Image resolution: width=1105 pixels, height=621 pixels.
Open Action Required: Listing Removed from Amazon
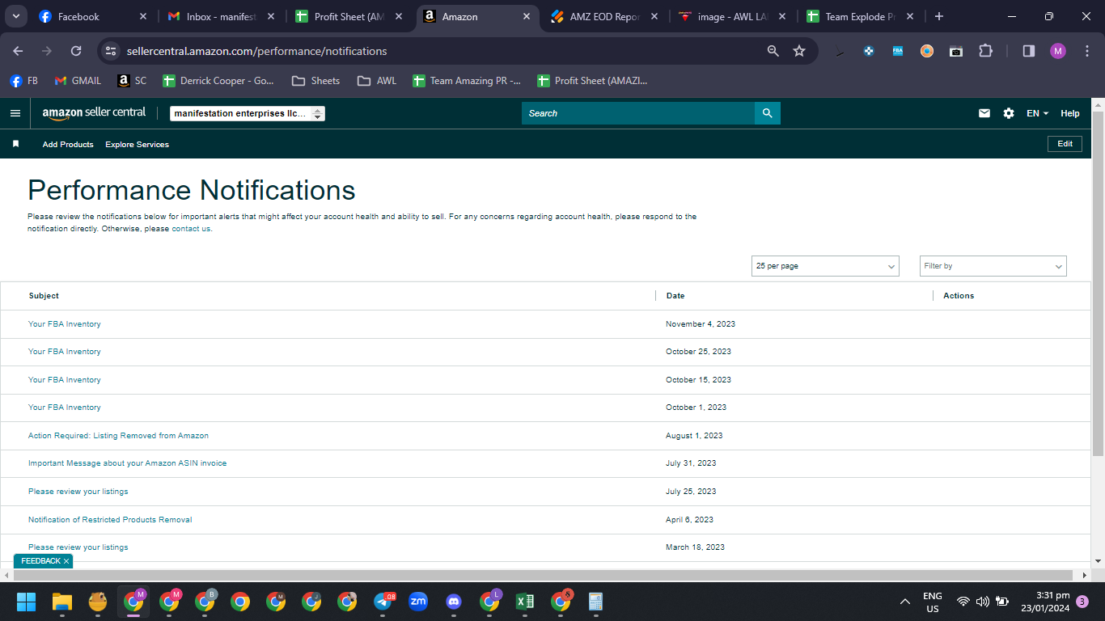click(x=118, y=436)
